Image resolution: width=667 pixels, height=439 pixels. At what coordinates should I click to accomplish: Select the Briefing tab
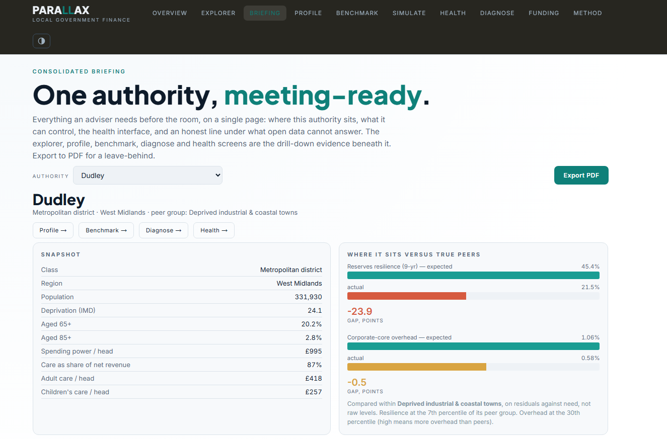tap(265, 13)
